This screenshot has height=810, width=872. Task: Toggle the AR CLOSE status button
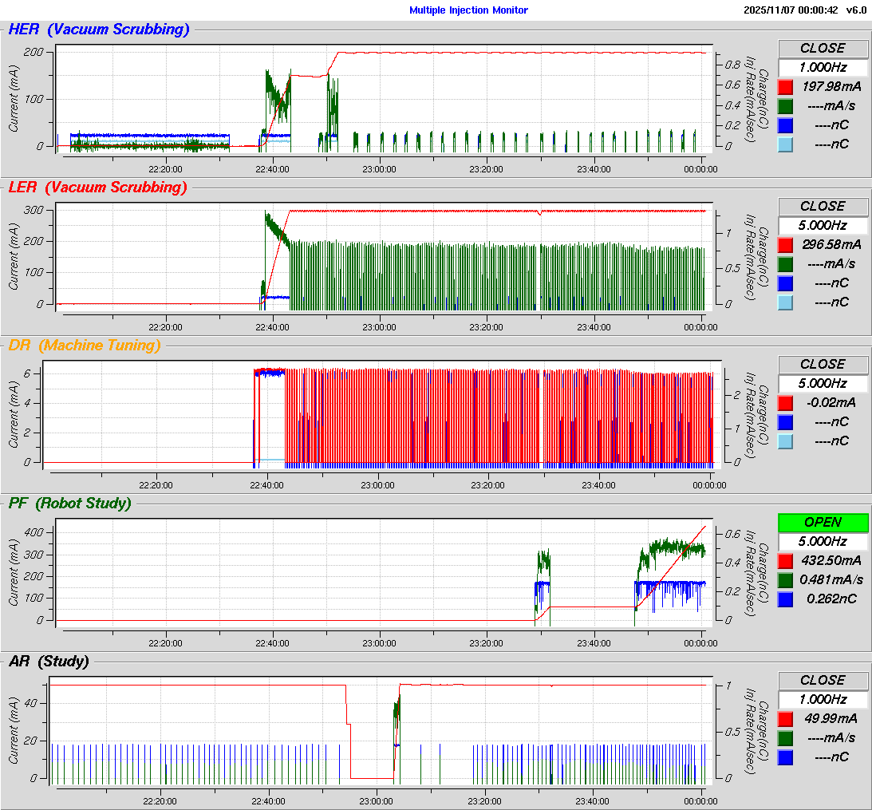coord(823,680)
